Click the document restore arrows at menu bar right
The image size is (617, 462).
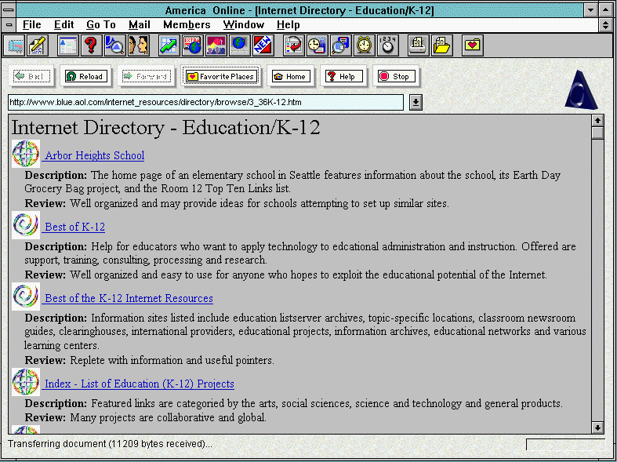[x=605, y=25]
